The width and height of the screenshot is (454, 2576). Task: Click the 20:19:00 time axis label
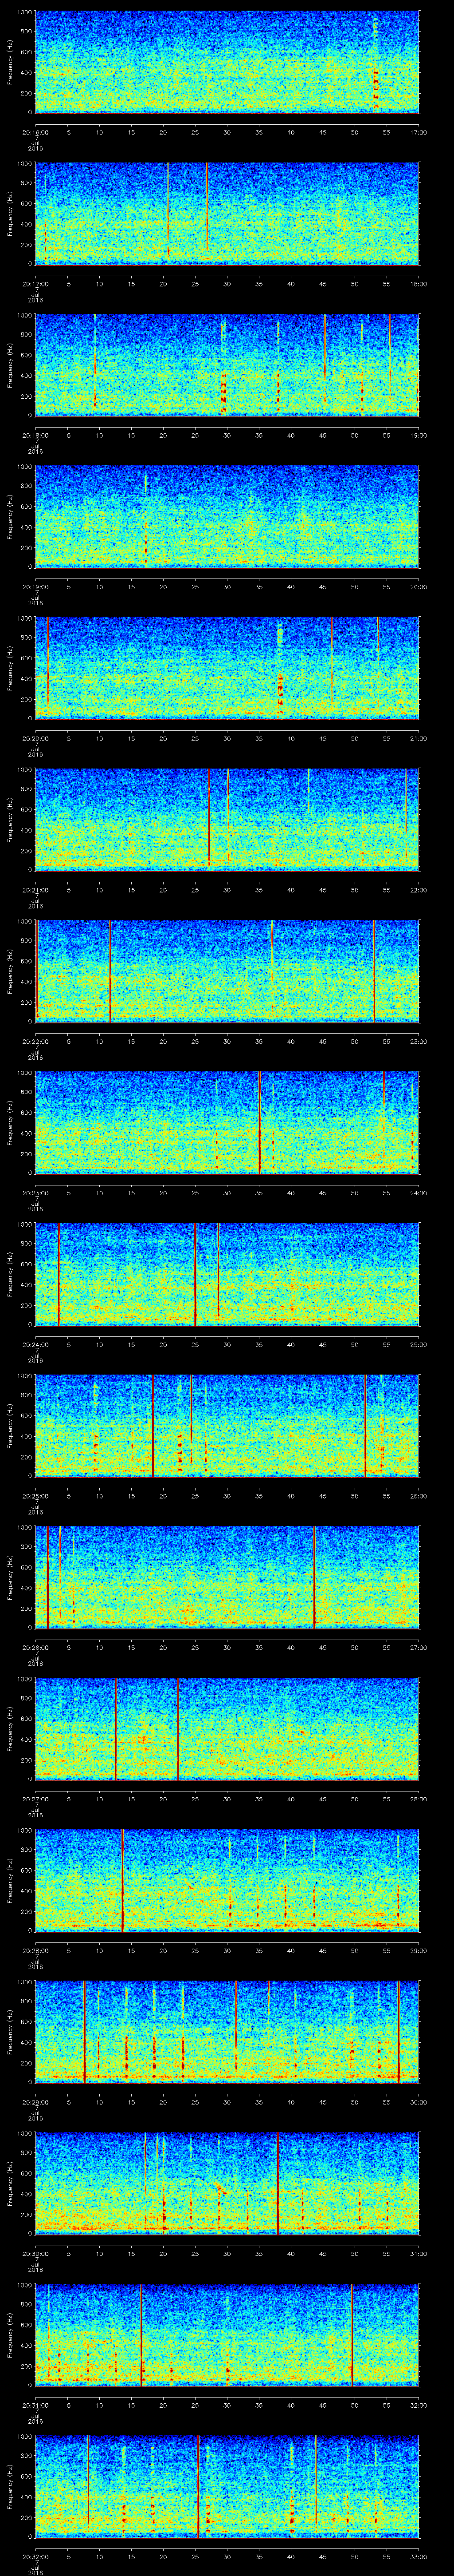(36, 586)
